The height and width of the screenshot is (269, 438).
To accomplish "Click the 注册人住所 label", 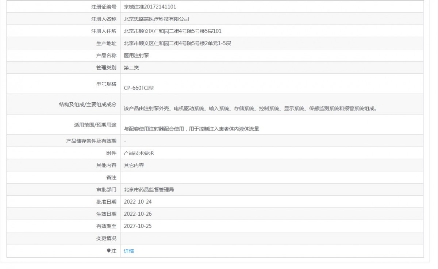I will [x=104, y=31].
